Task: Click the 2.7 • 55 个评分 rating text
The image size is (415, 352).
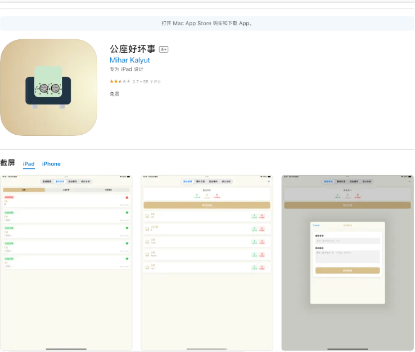Action: click(x=147, y=81)
